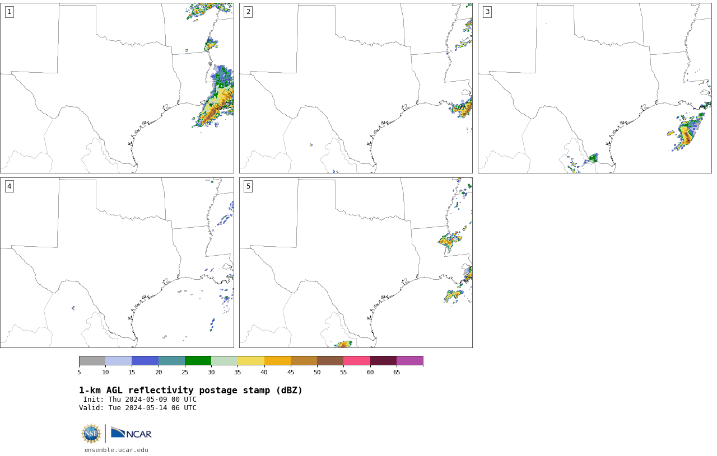The image size is (717, 456).
Task: Click the colorbar tick label 20
Action: tap(159, 372)
